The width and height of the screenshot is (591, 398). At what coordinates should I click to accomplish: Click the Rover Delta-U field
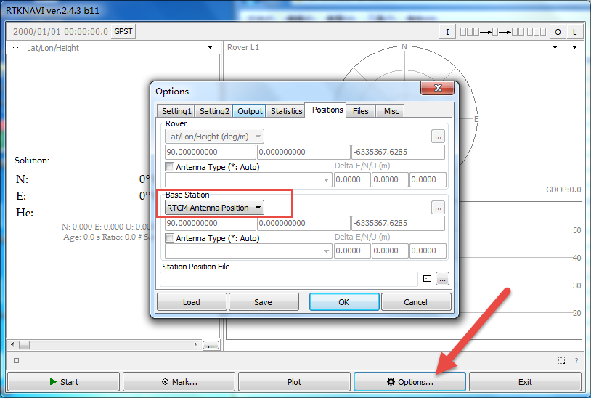click(428, 180)
